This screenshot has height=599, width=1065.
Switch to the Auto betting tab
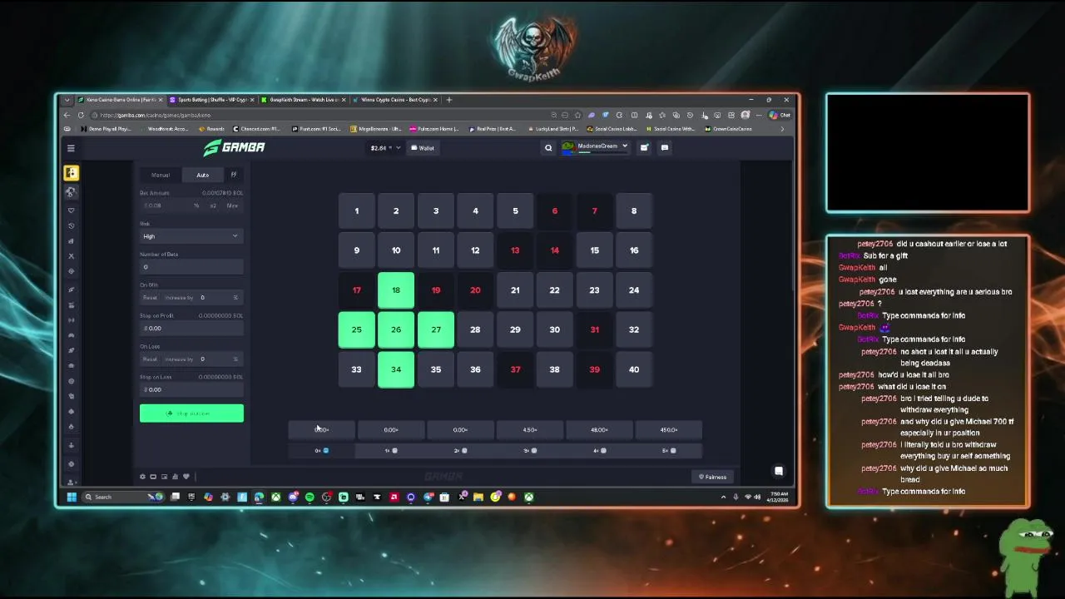pyautogui.click(x=202, y=175)
